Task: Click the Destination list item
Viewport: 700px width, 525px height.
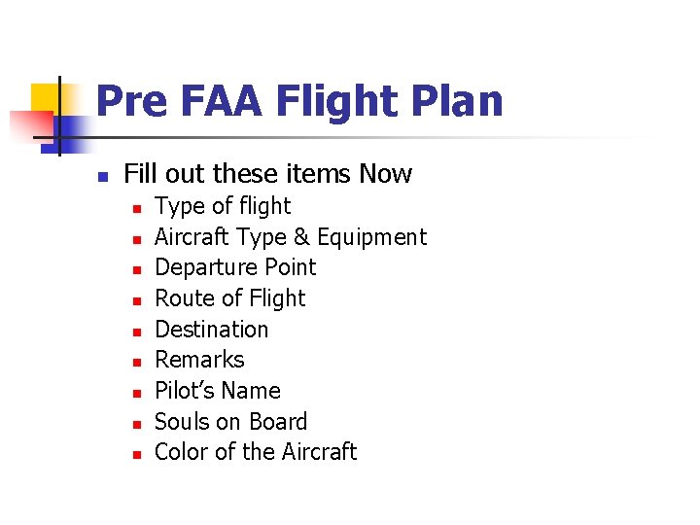Action: [x=211, y=330]
